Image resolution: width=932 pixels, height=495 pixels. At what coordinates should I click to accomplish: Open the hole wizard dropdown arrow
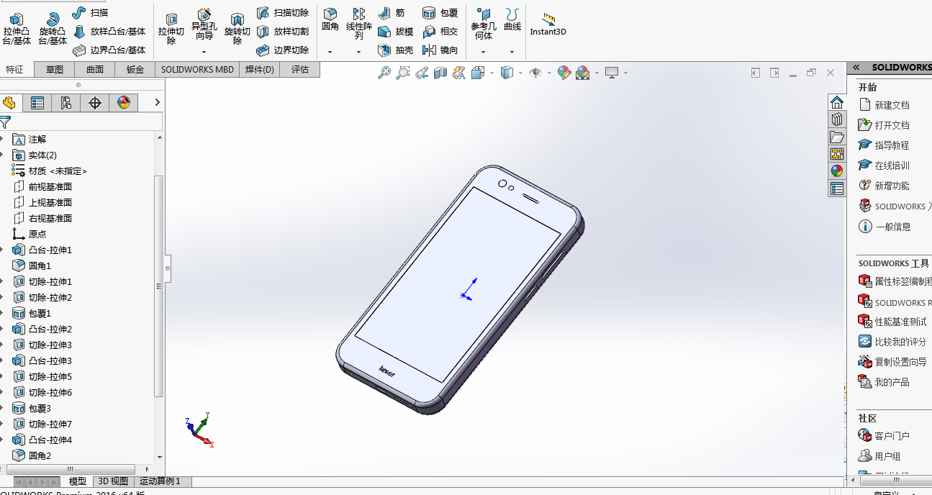(x=204, y=52)
